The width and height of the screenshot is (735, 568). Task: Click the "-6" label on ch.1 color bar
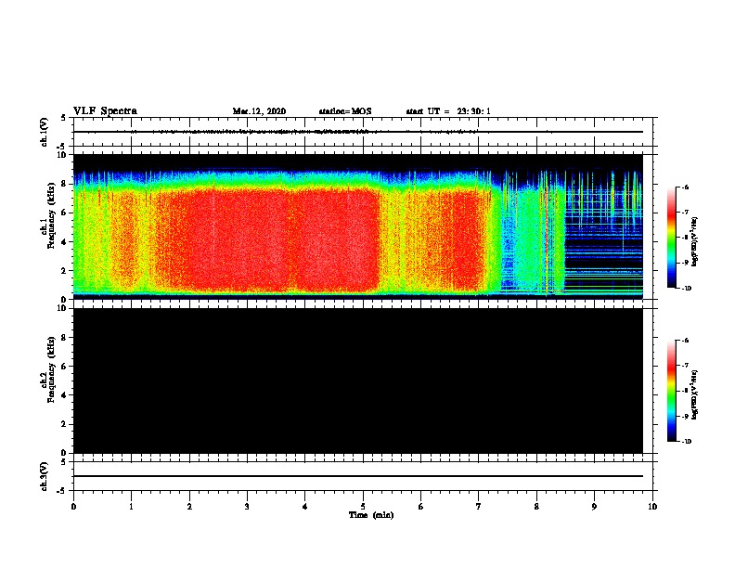685,187
